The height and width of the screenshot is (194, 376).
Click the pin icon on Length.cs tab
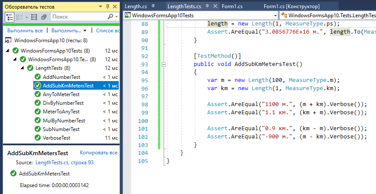pos(152,6)
